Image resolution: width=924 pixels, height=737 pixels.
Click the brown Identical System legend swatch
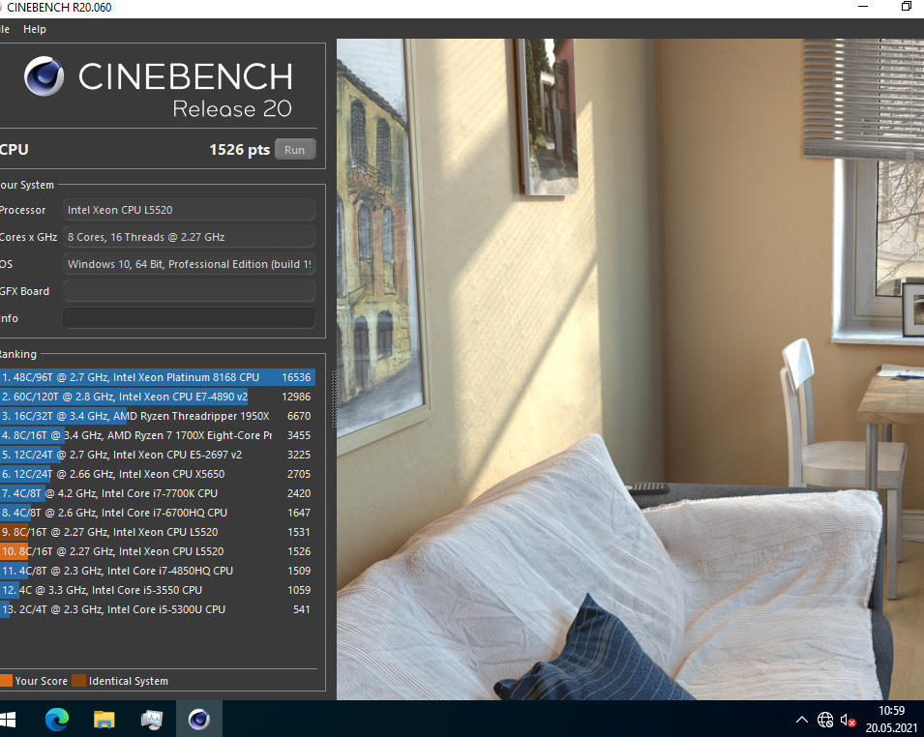[x=79, y=681]
